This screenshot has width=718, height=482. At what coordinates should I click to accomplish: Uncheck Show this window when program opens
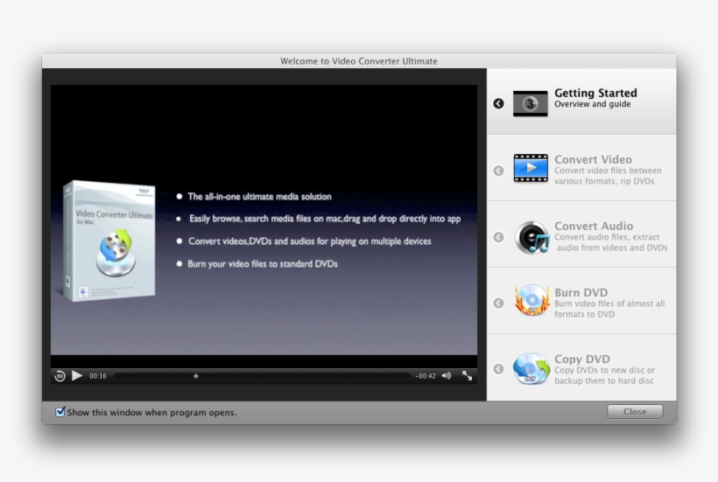[60, 412]
